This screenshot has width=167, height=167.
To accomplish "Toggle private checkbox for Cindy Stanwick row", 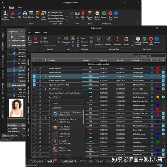I will [x=163, y=97].
